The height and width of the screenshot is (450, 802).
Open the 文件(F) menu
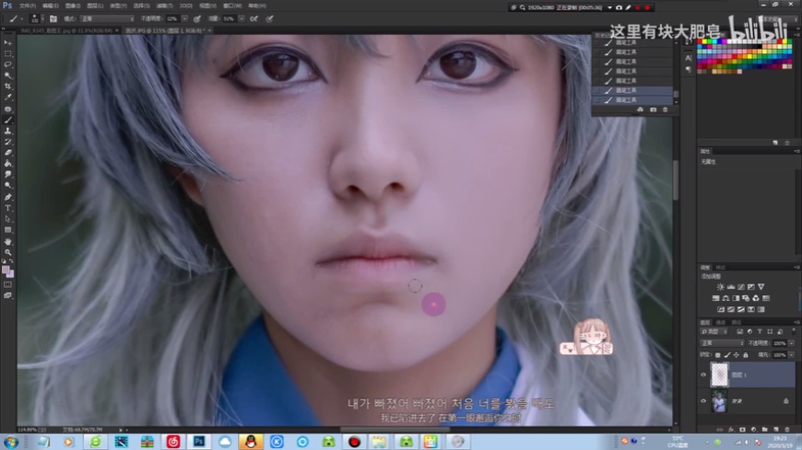pos(28,6)
